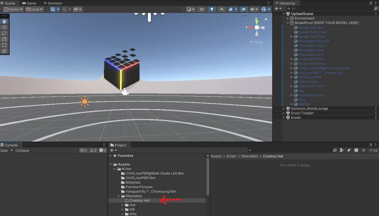Switch to the Game tab

pyautogui.click(x=29, y=3)
